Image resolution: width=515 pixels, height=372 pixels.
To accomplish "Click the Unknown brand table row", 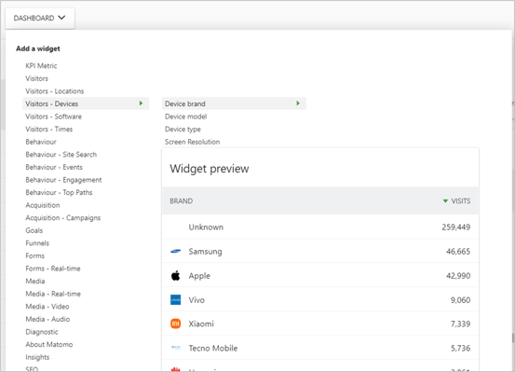I will (320, 227).
